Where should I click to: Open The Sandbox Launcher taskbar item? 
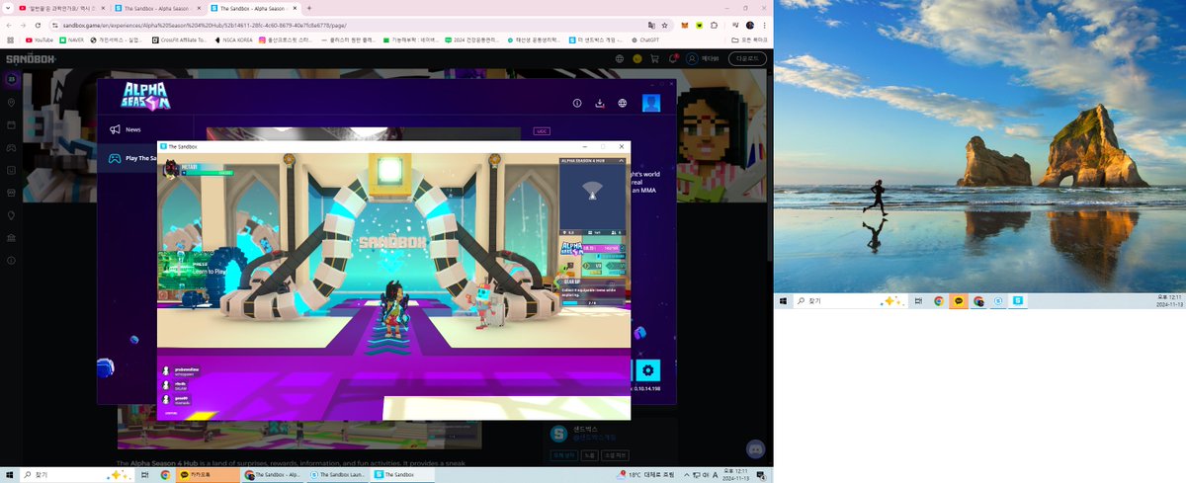coord(338,475)
